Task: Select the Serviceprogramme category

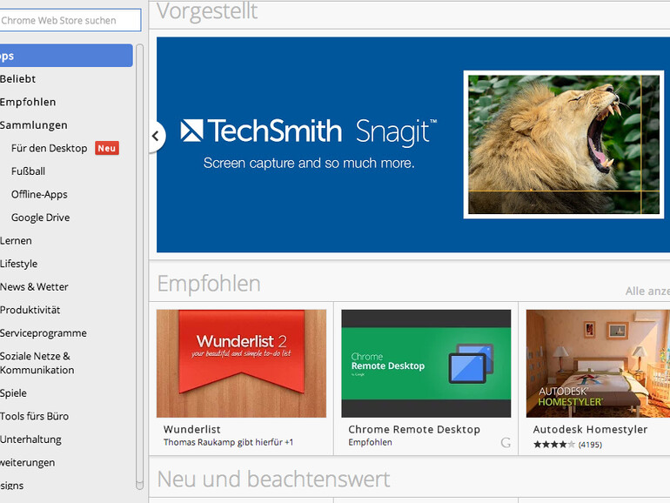Action: click(44, 333)
